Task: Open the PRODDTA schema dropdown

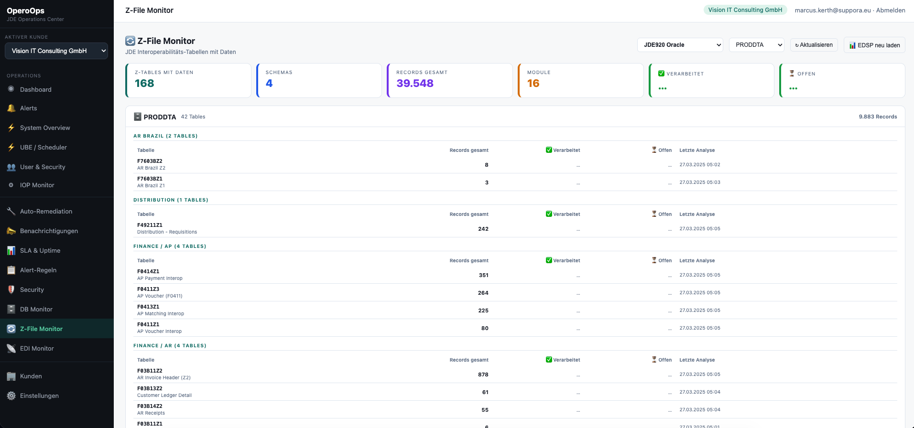Action: point(757,45)
